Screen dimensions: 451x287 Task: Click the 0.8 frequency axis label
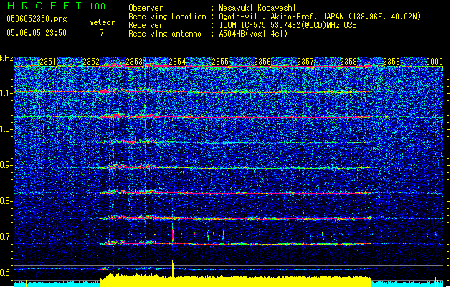[6, 201]
